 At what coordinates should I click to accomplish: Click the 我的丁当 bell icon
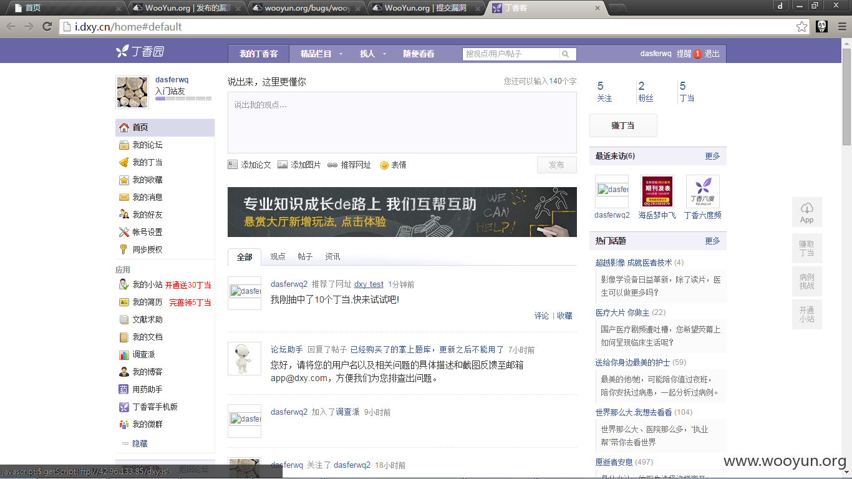[124, 162]
